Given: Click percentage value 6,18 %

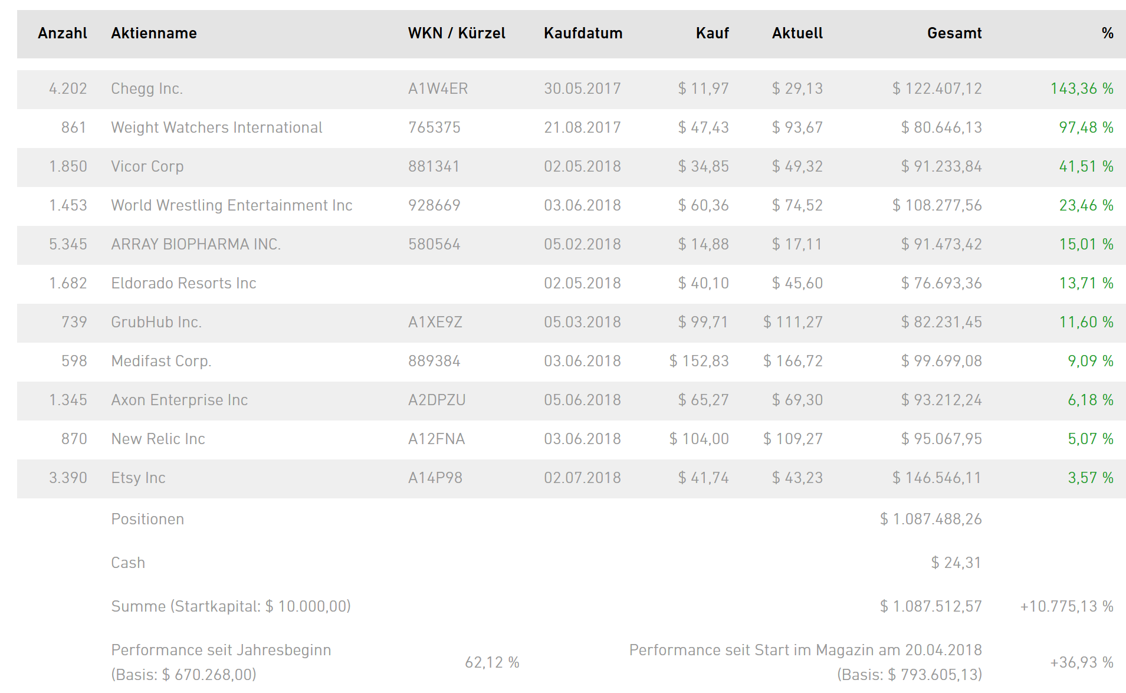Looking at the screenshot, I should pos(1091,400).
